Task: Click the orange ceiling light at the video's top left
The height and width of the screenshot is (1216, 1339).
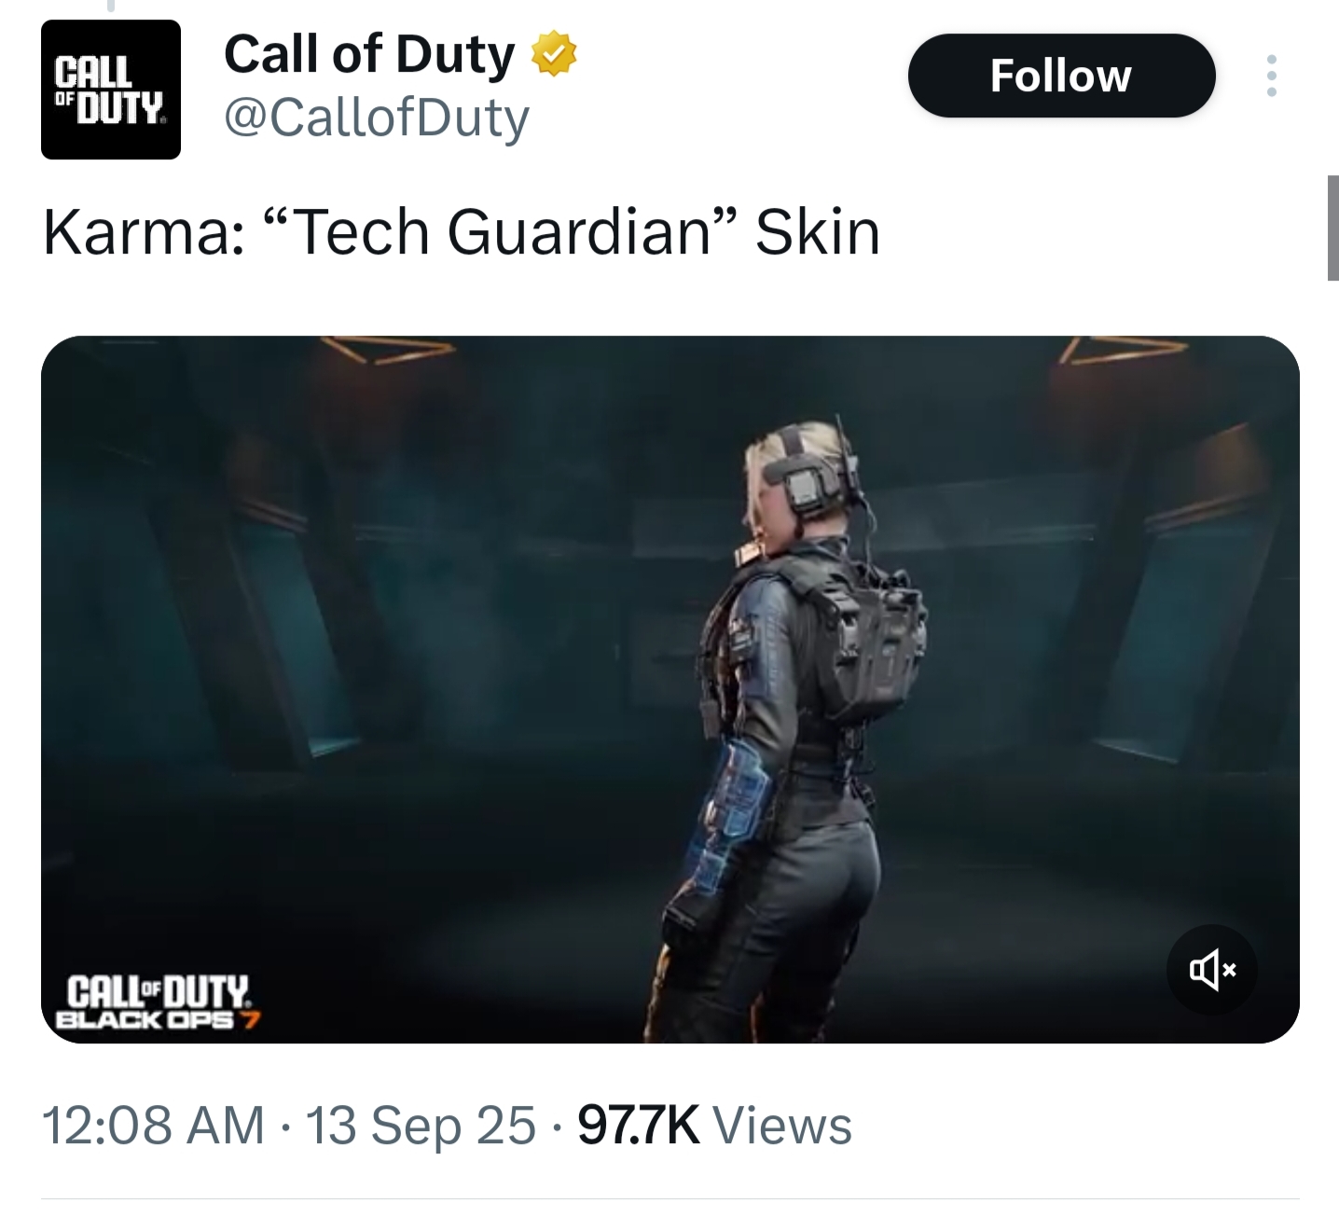Action: point(385,350)
